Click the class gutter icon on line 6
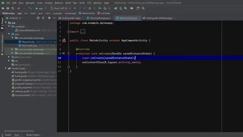The height and width of the screenshot is (137, 243). pos(64,41)
